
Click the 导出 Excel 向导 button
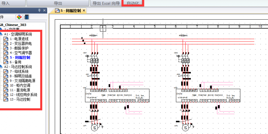coord(106,3)
